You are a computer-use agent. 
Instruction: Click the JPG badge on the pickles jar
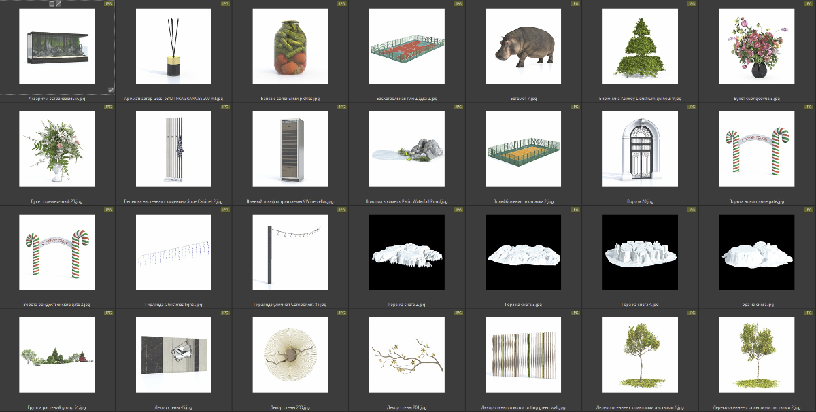(x=341, y=4)
